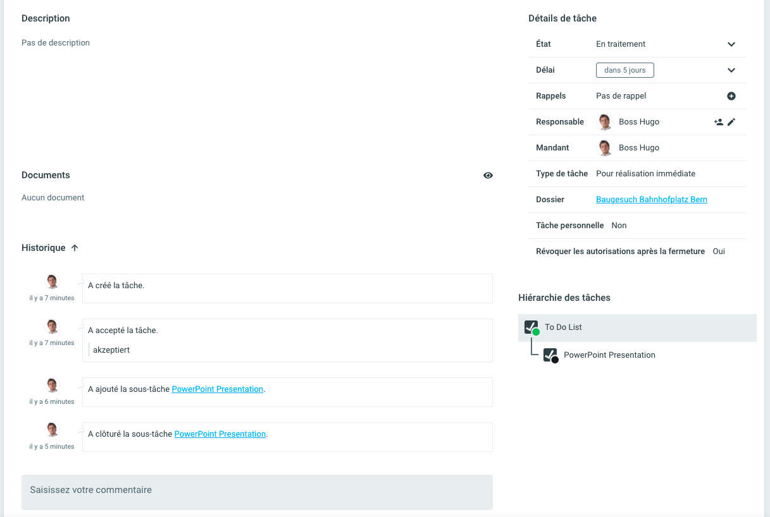
Task: Add a reminder with the plus icon
Action: [x=731, y=96]
